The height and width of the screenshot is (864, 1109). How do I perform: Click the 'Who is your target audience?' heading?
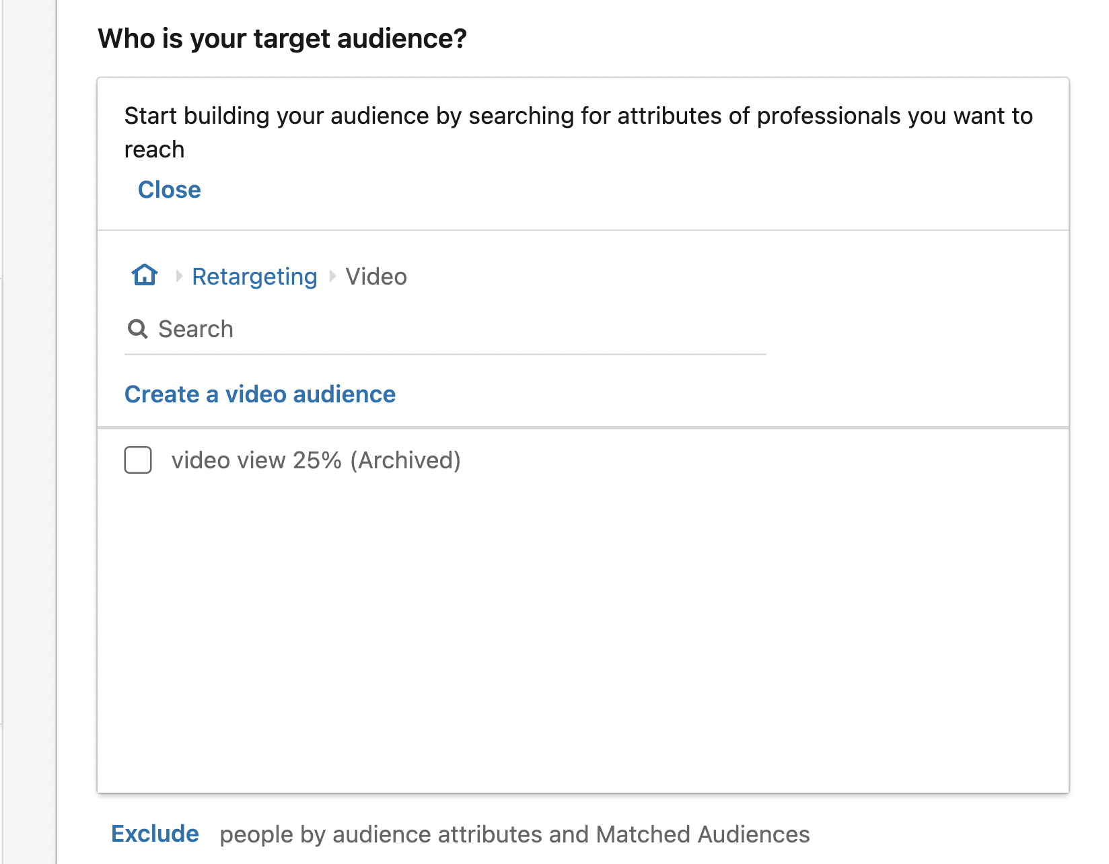[x=283, y=38]
